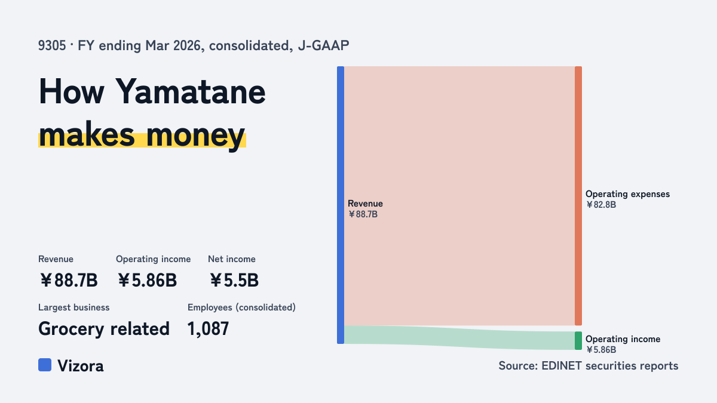Select the Operating income ¥5.86B stat
The image size is (717, 403).
[154, 272]
